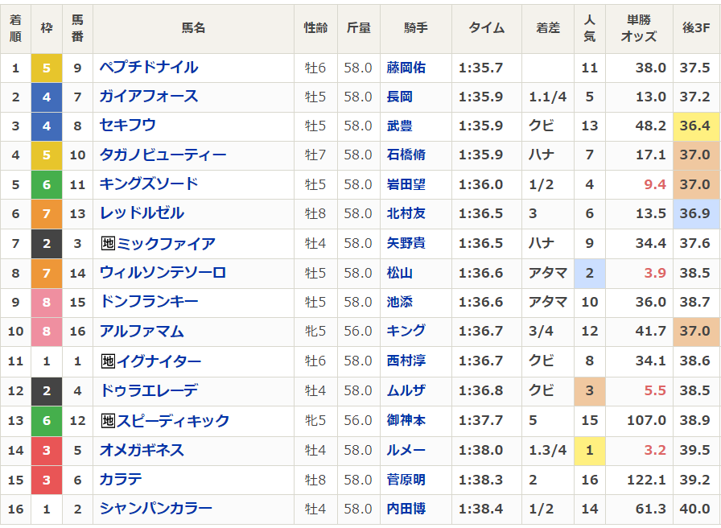Viewport: 721px width, 528px height.
Task: Click the yellow frame 5 cell for ペプチドナイル
Action: click(47, 68)
